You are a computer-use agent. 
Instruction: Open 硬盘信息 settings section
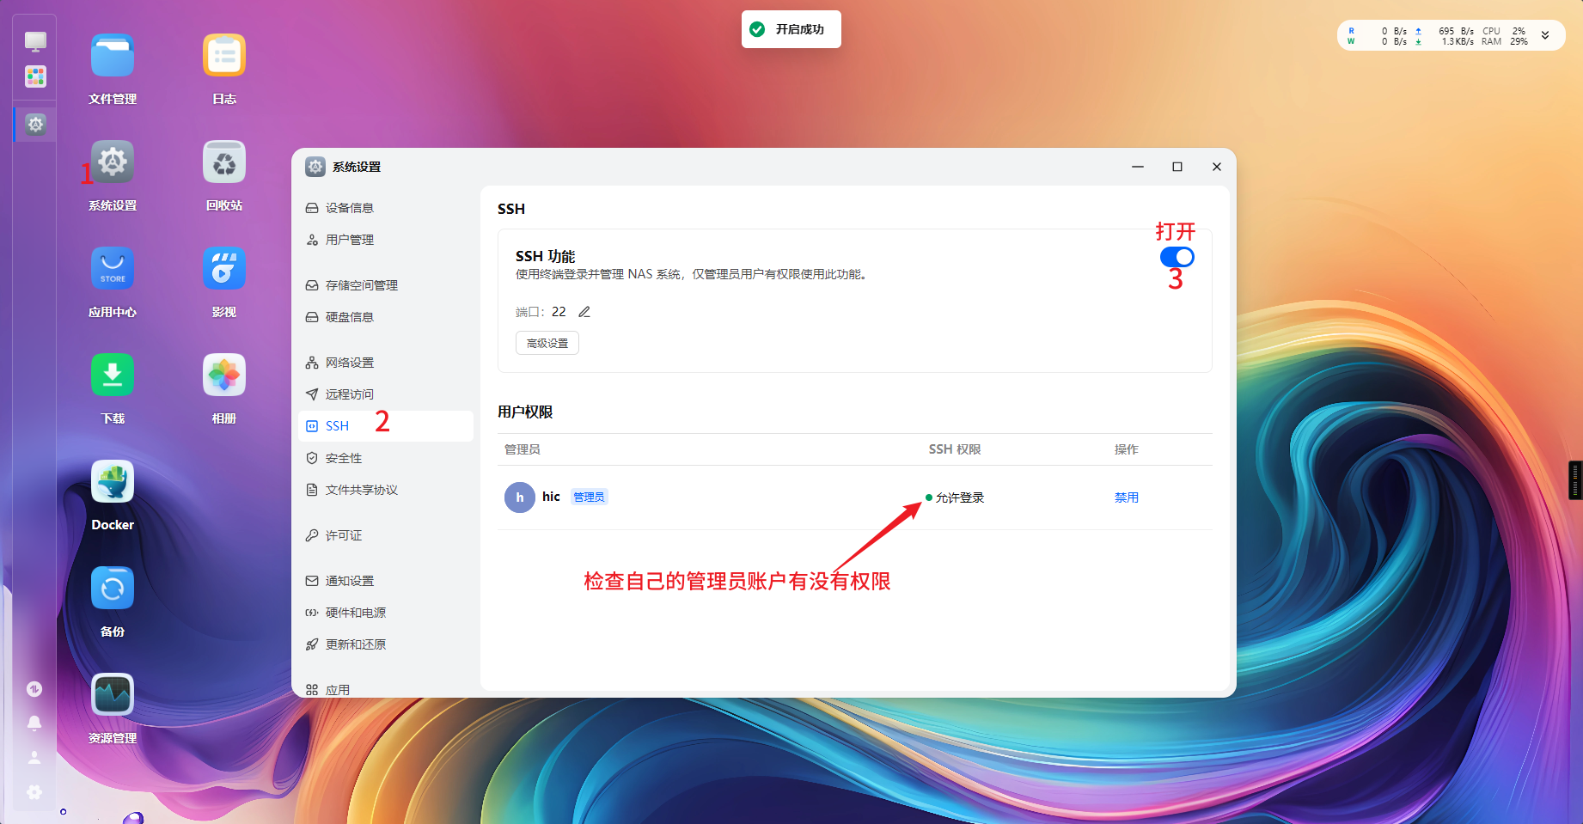tap(386, 317)
